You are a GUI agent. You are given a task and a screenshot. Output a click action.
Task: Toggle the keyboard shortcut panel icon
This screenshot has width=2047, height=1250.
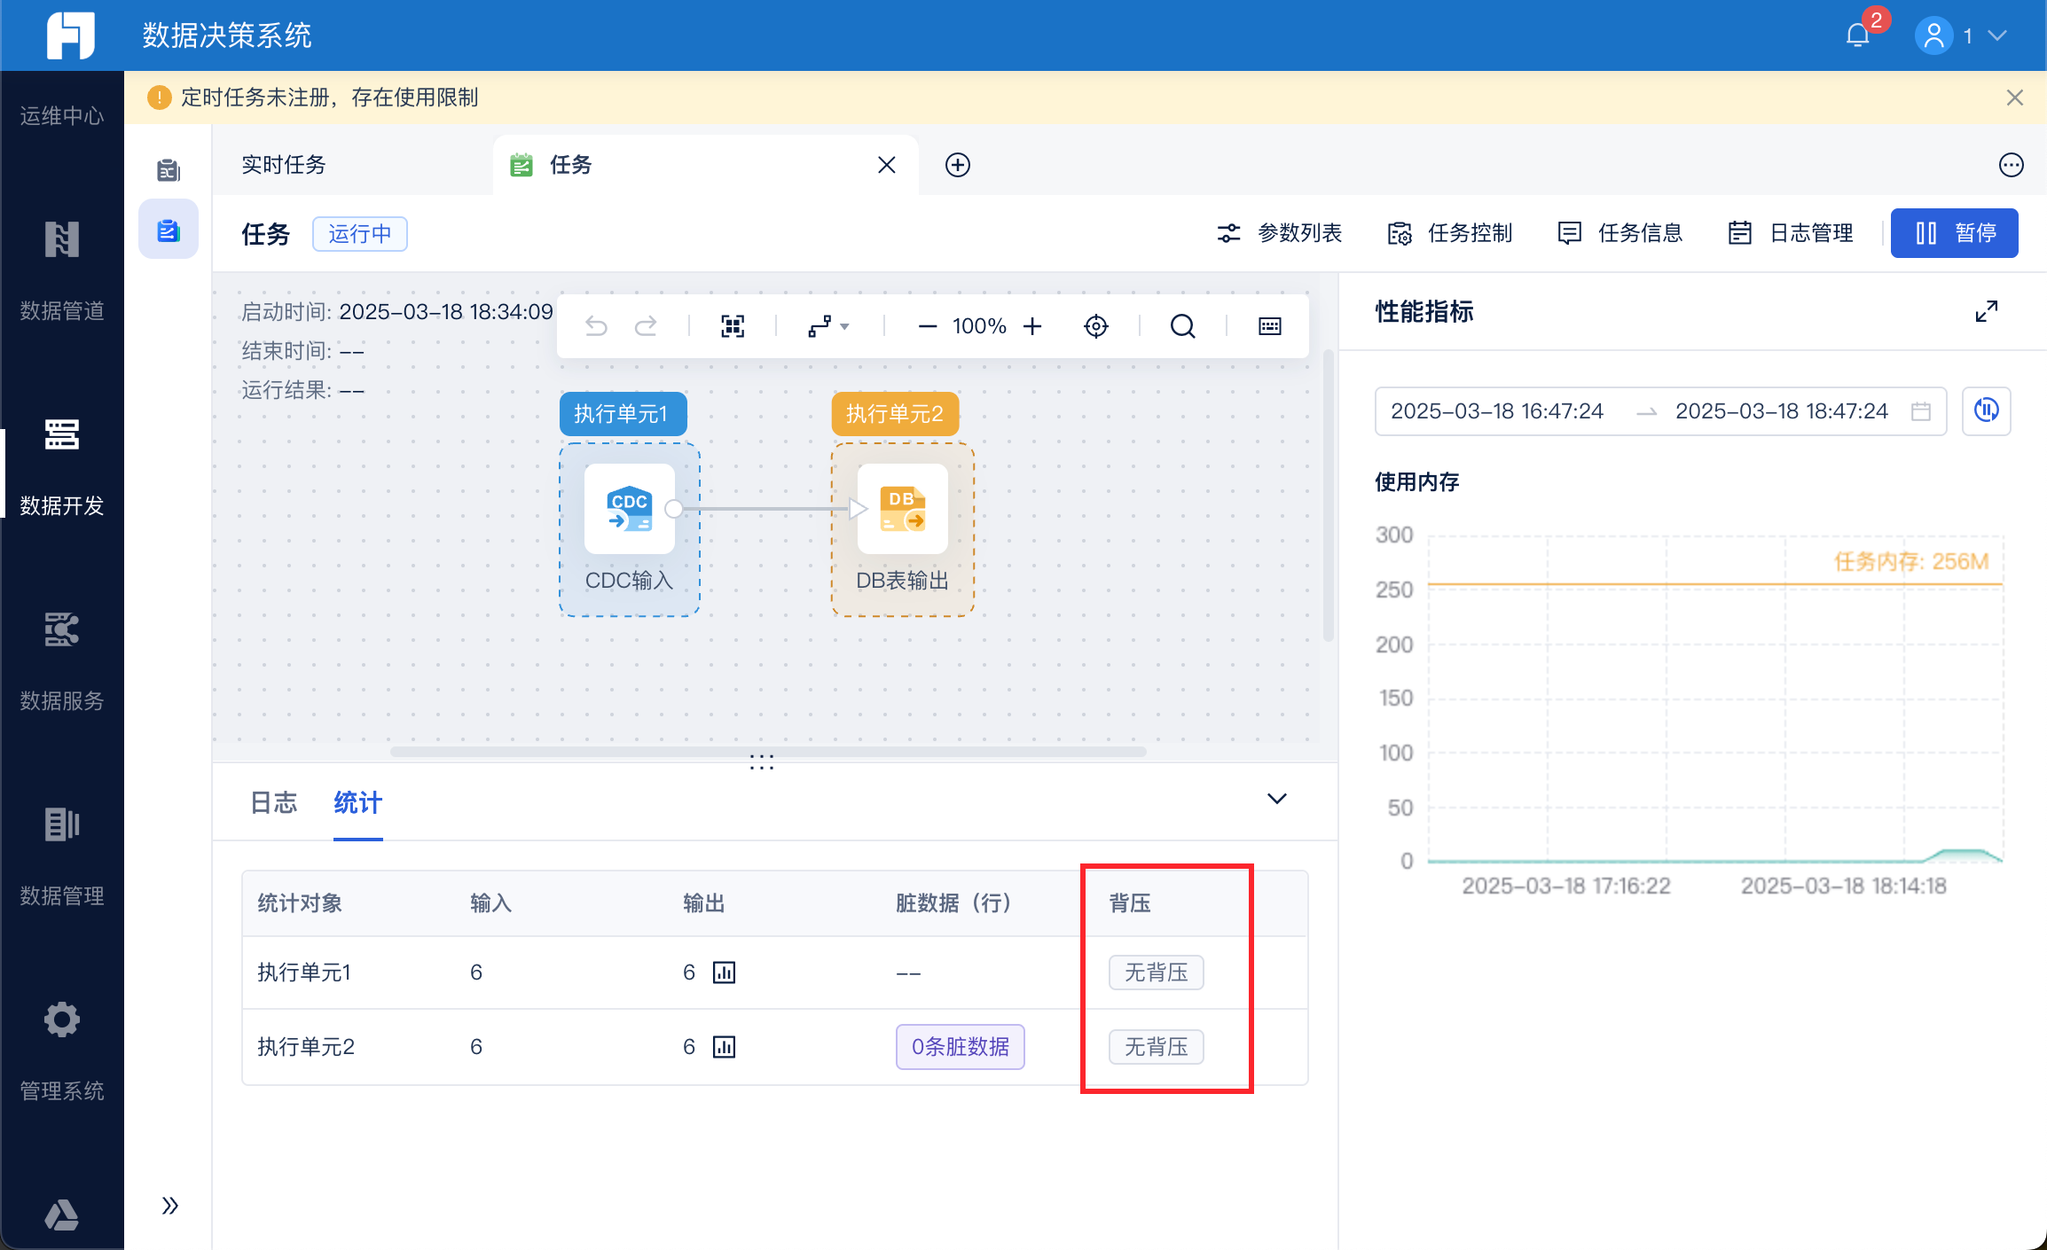1270,326
